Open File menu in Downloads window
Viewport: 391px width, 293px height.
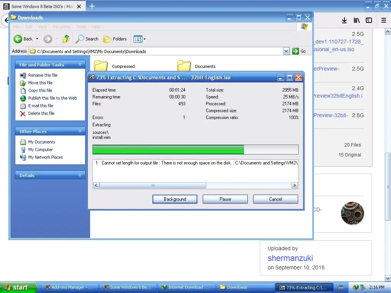click(x=16, y=27)
